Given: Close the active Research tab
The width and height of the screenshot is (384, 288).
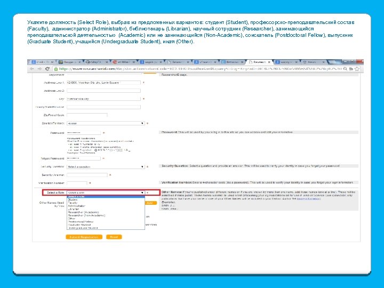Looking at the screenshot, I should (269, 62).
